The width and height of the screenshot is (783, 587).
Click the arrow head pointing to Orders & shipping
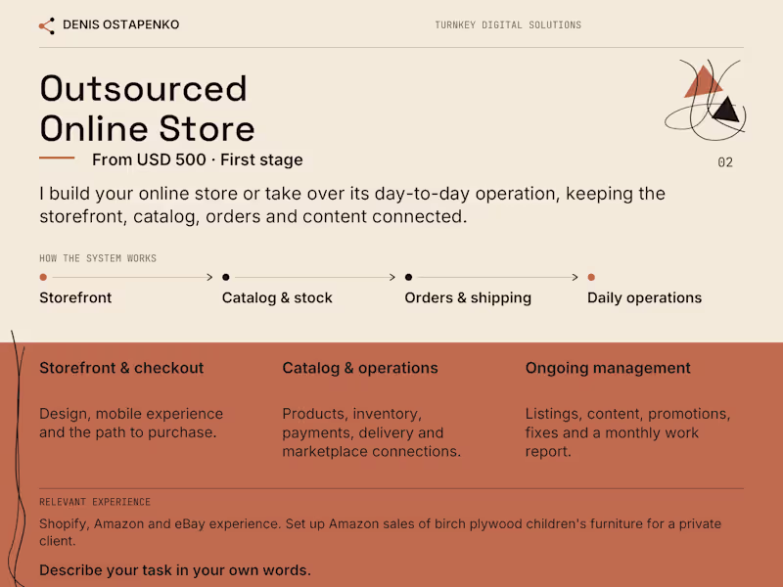[x=392, y=277]
